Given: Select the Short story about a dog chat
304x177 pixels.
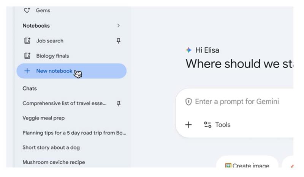Looking at the screenshot, I should click(51, 148).
